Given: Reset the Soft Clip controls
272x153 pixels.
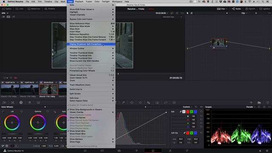Looking at the screenshot, I should pyautogui.click(x=201, y=133).
